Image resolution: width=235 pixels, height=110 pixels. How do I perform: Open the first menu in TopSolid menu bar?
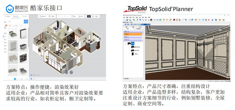pos(124,17)
